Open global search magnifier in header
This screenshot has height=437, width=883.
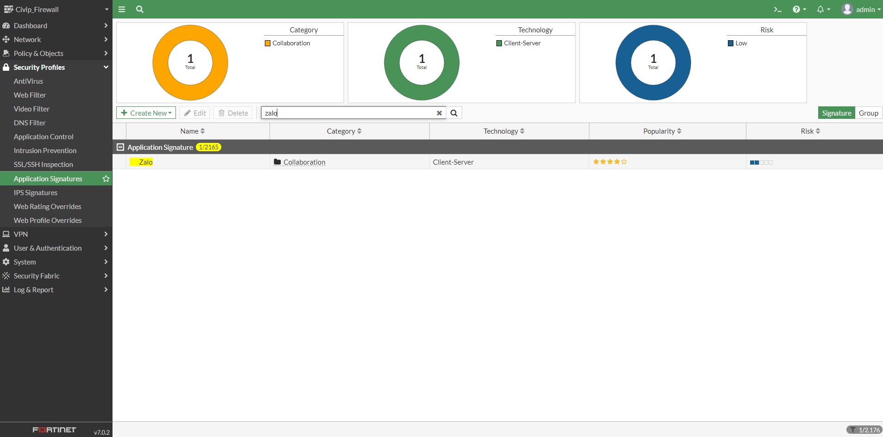tap(140, 9)
